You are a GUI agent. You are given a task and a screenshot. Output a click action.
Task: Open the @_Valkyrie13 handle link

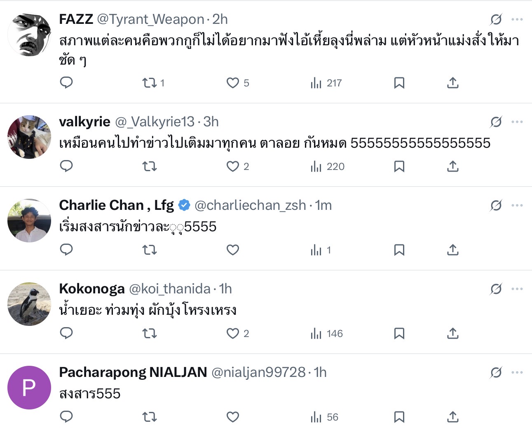pos(155,122)
